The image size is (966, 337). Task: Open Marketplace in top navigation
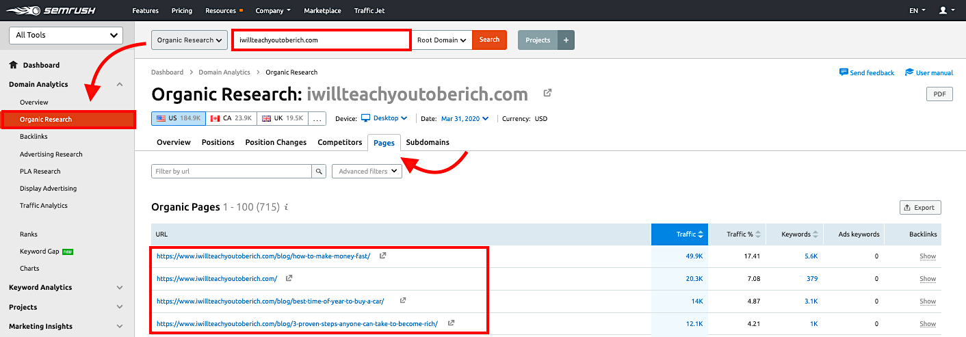tap(322, 11)
